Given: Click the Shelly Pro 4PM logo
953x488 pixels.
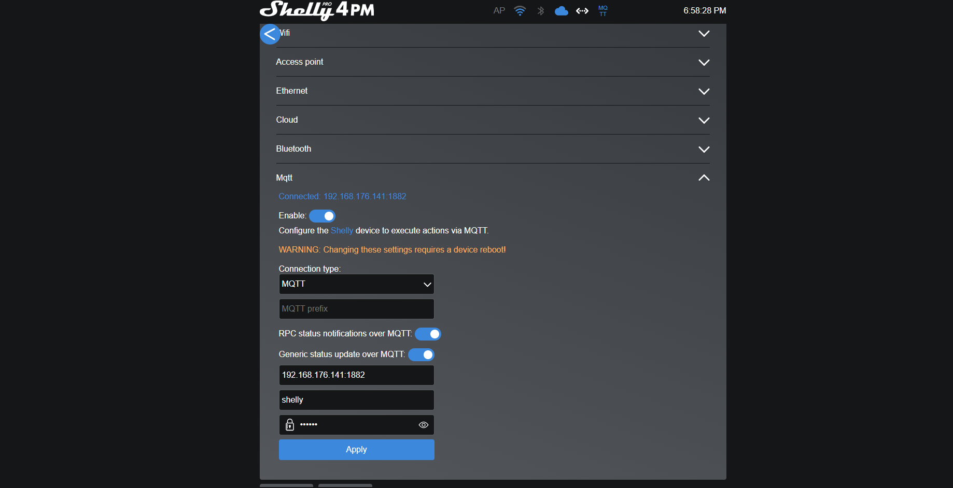Looking at the screenshot, I should [316, 11].
